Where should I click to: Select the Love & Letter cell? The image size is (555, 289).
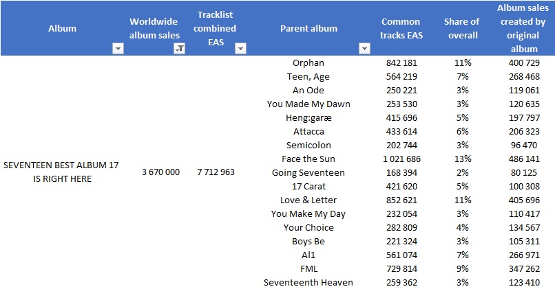point(308,200)
